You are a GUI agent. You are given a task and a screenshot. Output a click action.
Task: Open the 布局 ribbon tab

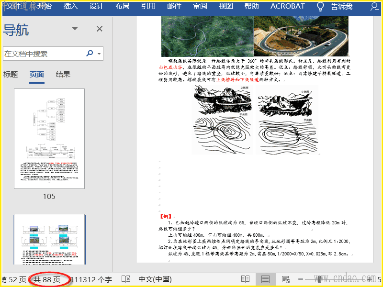coord(123,6)
